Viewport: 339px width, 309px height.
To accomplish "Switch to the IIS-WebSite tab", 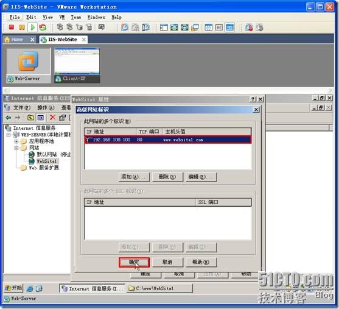I will tap(63, 40).
